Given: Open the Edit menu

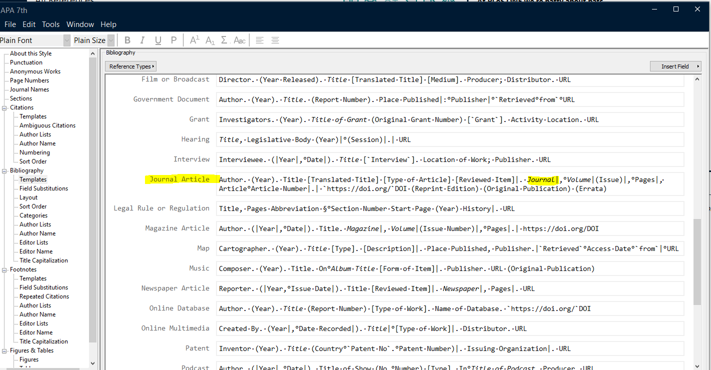Looking at the screenshot, I should [29, 24].
